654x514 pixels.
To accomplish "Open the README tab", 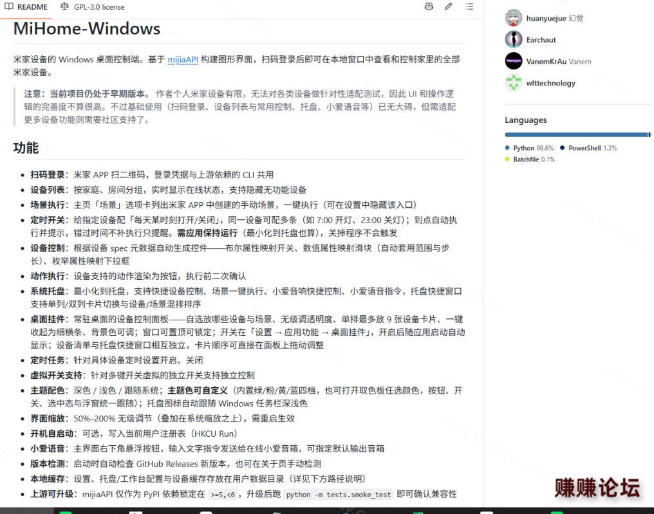I will click(x=26, y=7).
